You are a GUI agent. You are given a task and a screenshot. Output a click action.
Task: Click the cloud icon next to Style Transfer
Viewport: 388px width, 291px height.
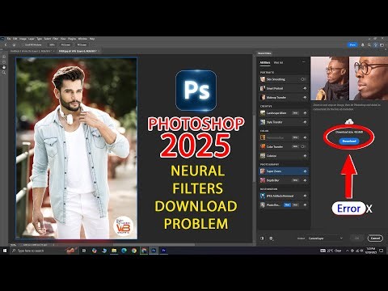[x=305, y=122]
